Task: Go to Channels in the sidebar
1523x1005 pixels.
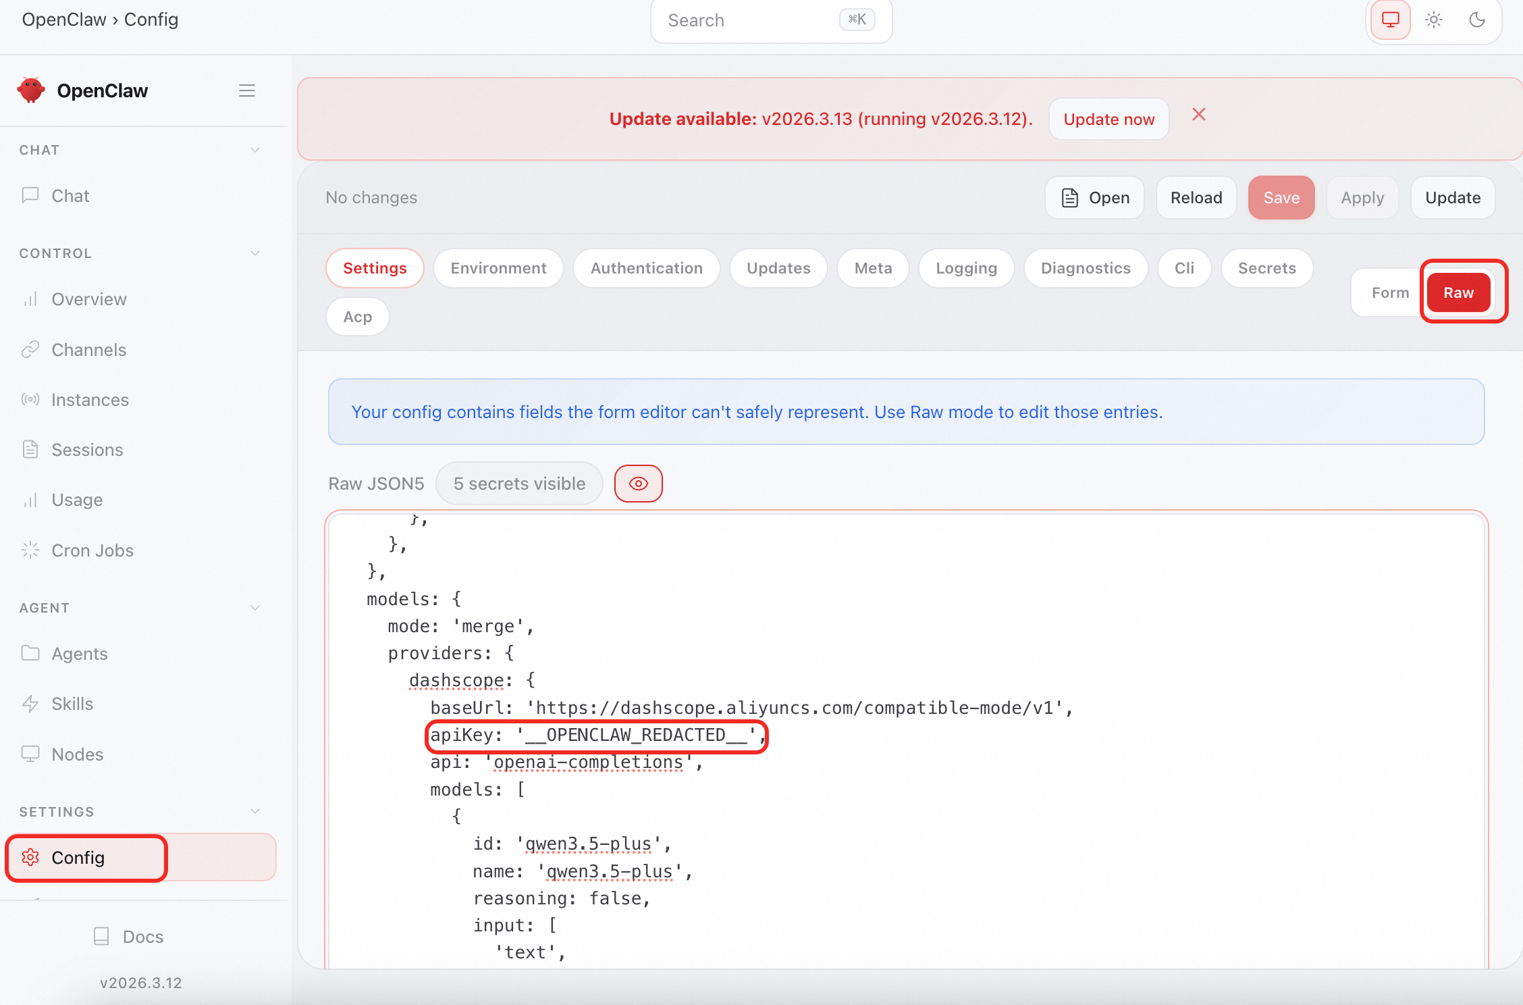Action: [x=140, y=349]
